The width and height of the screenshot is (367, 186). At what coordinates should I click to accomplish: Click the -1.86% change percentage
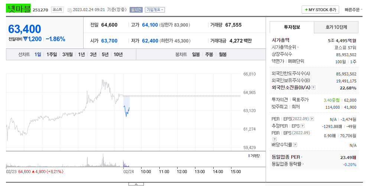coord(55,39)
